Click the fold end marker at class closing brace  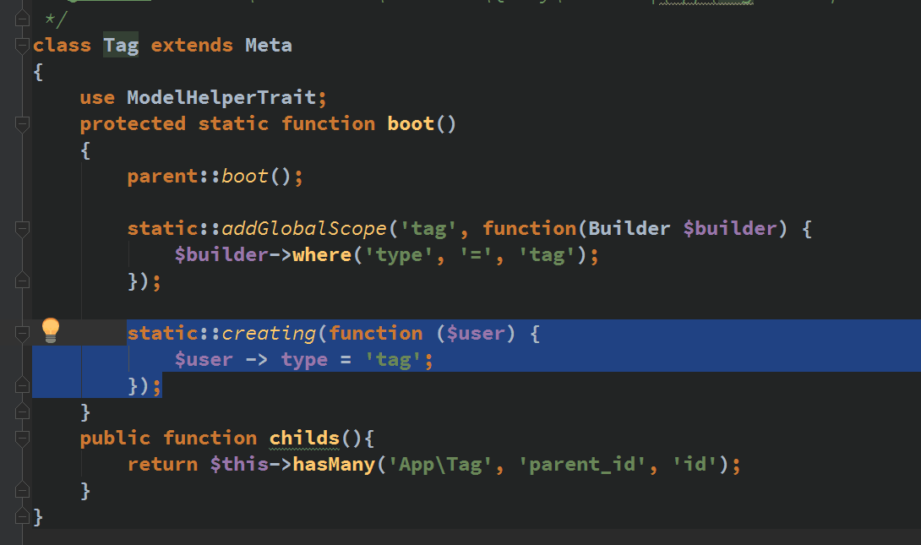click(23, 516)
